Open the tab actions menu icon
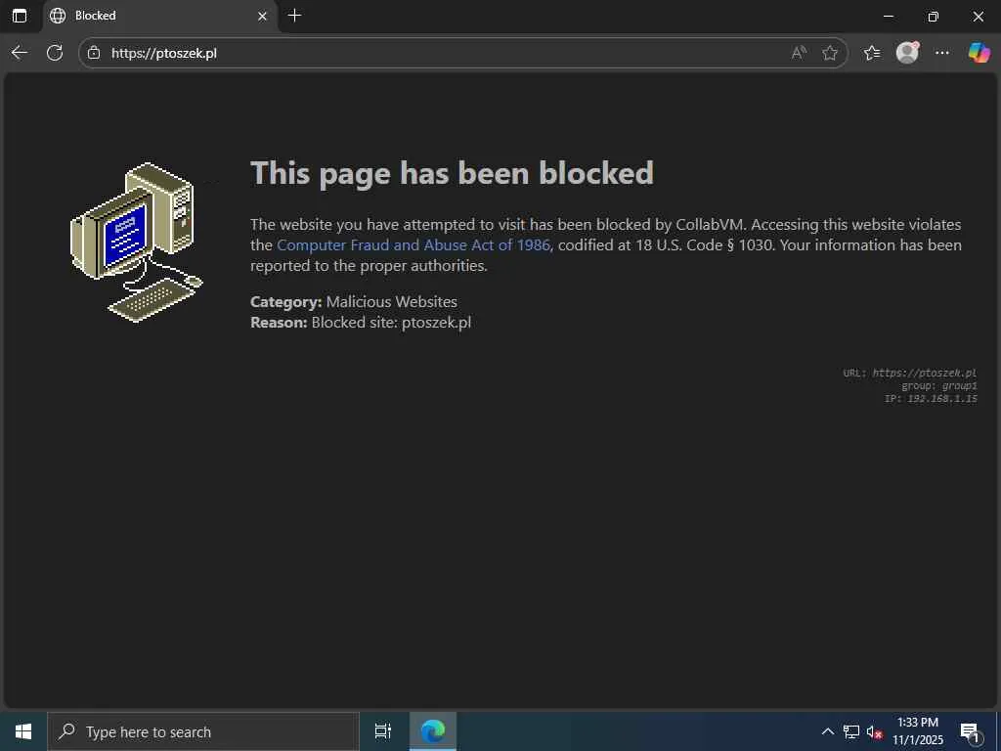This screenshot has height=751, width=1001. point(20,16)
